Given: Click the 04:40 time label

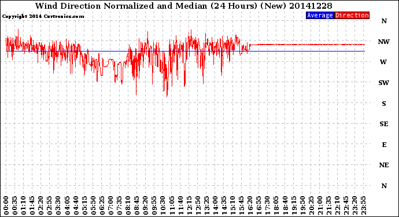Looking at the screenshot, I should click(76, 205).
